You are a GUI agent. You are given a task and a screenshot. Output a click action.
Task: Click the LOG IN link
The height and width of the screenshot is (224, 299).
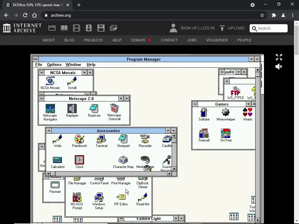click(208, 28)
